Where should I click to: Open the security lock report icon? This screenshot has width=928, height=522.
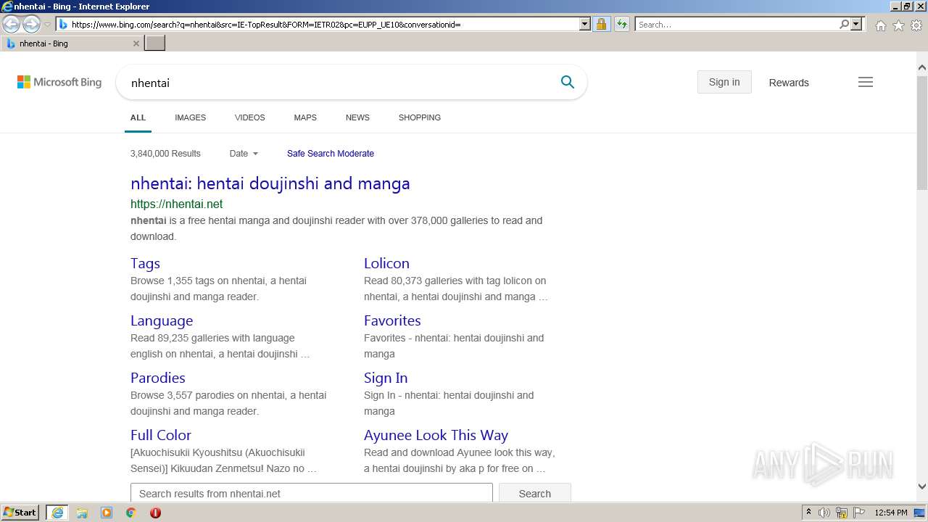coord(601,24)
